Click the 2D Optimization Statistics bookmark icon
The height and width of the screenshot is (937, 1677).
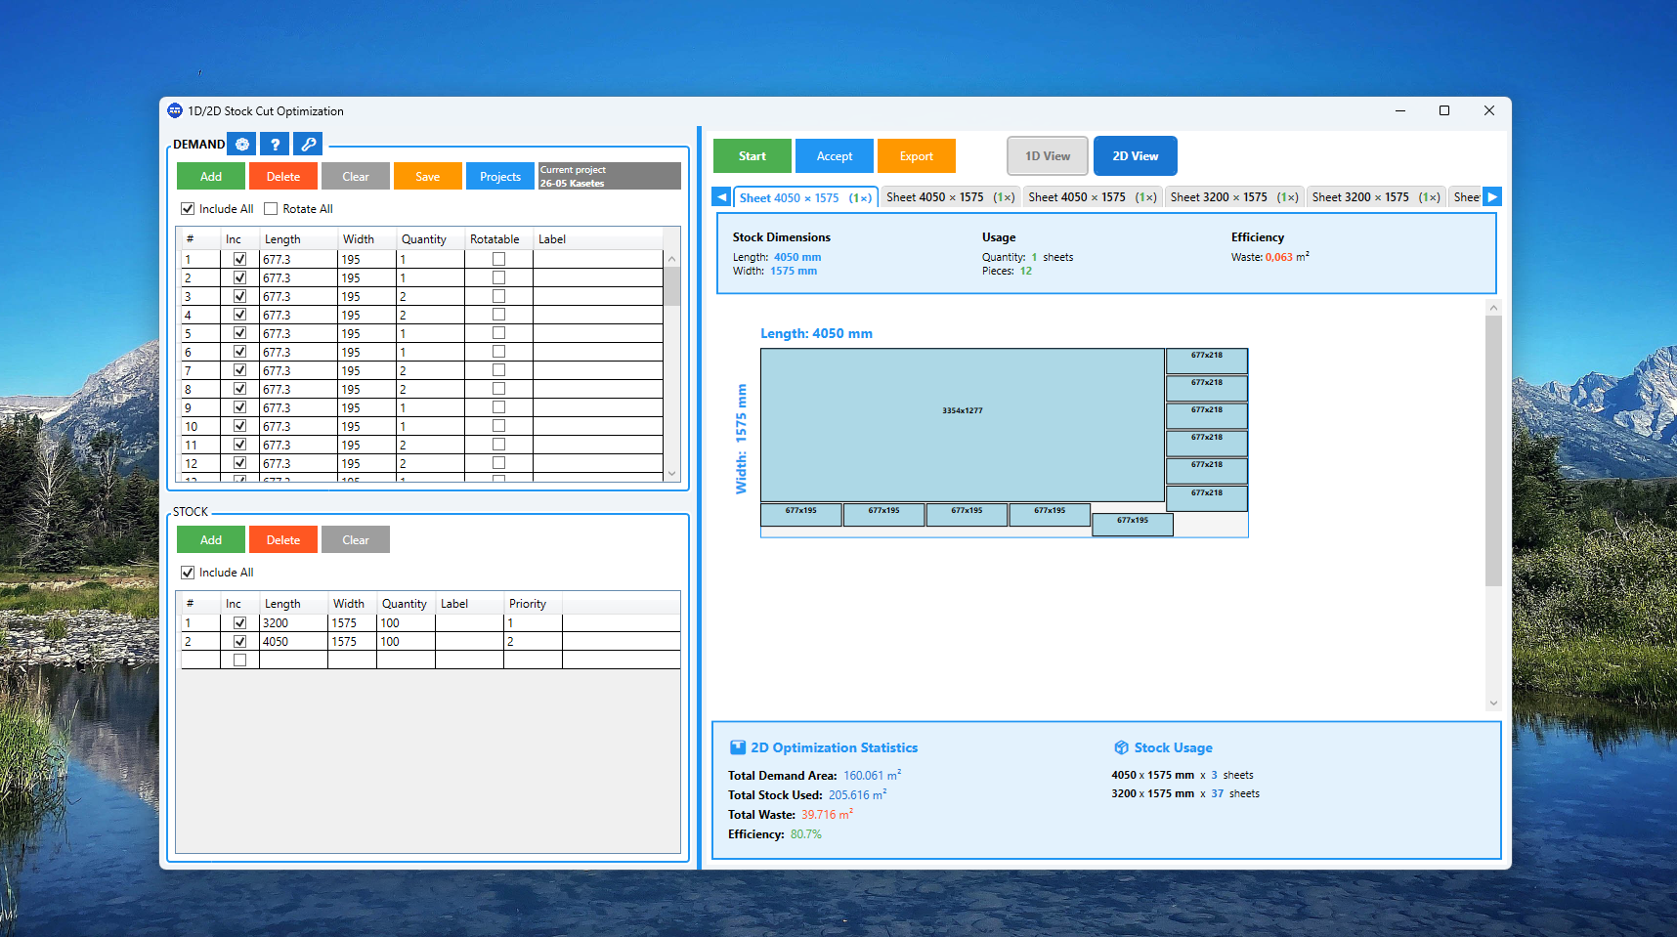point(737,746)
